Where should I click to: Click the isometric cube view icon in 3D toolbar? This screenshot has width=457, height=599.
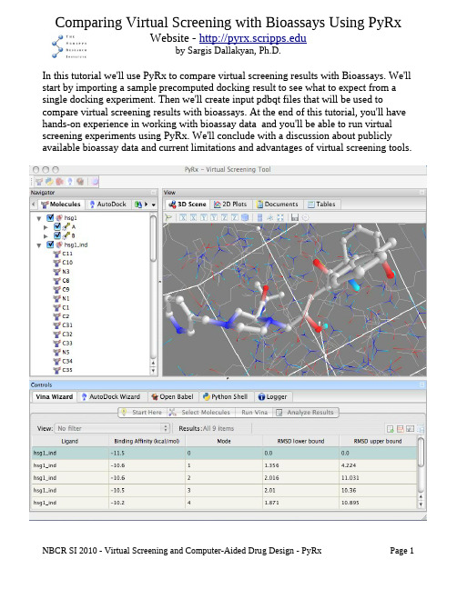tap(245, 217)
